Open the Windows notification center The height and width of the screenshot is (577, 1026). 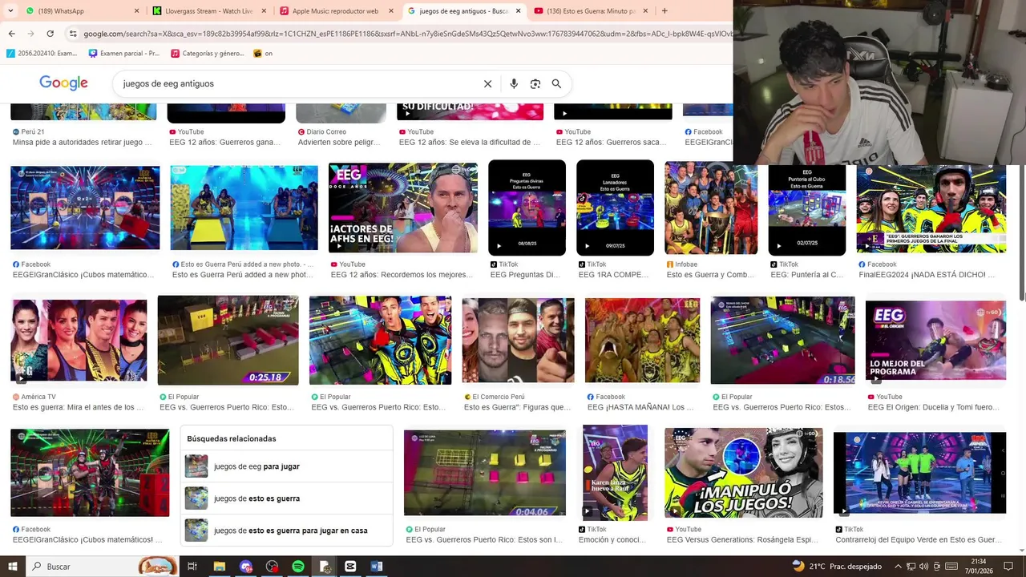click(1008, 567)
